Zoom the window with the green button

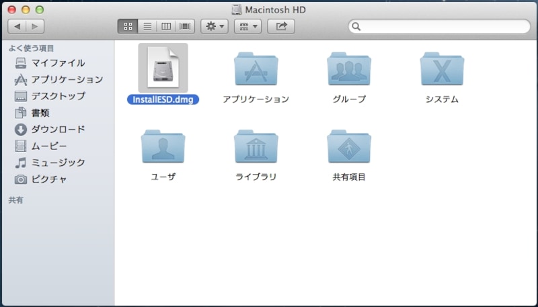click(x=40, y=9)
